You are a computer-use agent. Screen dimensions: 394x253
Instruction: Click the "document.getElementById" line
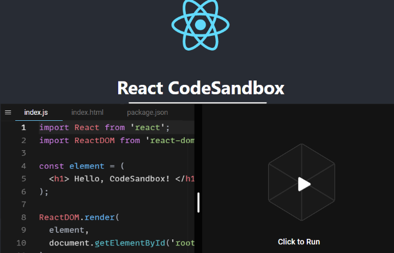pyautogui.click(x=122, y=243)
